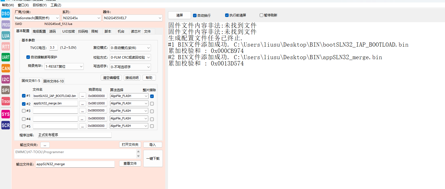Switch to the RTT viewer icon

[5, 47]
